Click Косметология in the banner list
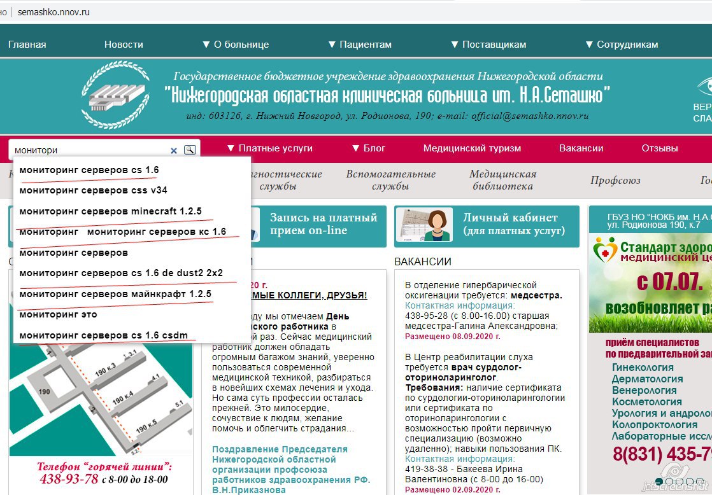 [646, 401]
